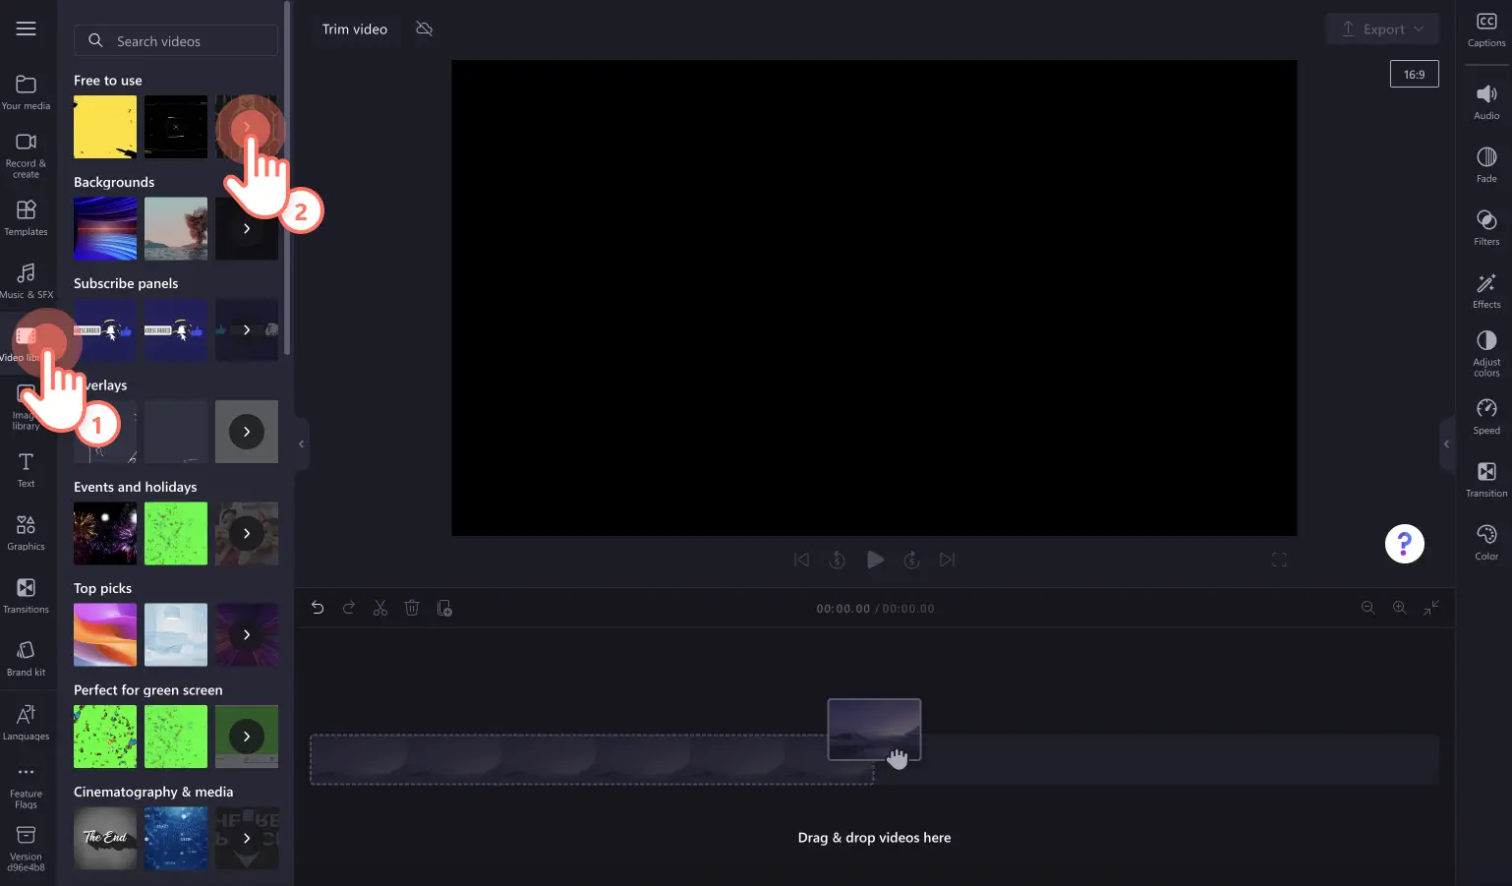Expand the Backgrounds category arrow
The image size is (1512, 886).
(247, 228)
